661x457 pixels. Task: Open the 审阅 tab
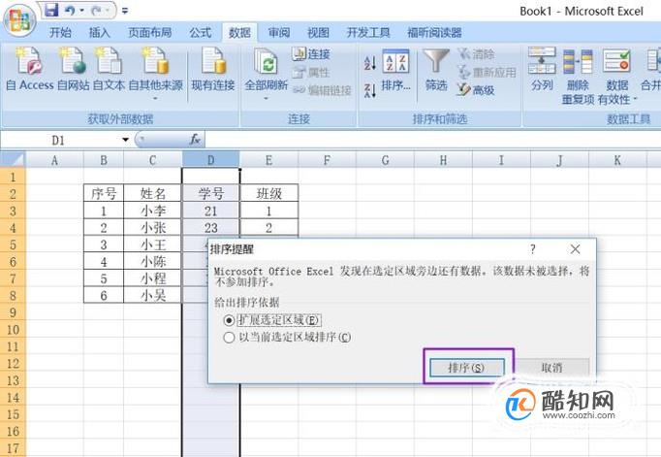click(279, 32)
